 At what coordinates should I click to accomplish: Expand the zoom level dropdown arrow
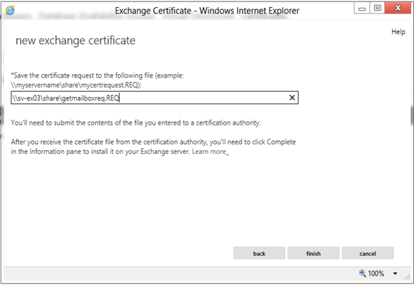396,274
